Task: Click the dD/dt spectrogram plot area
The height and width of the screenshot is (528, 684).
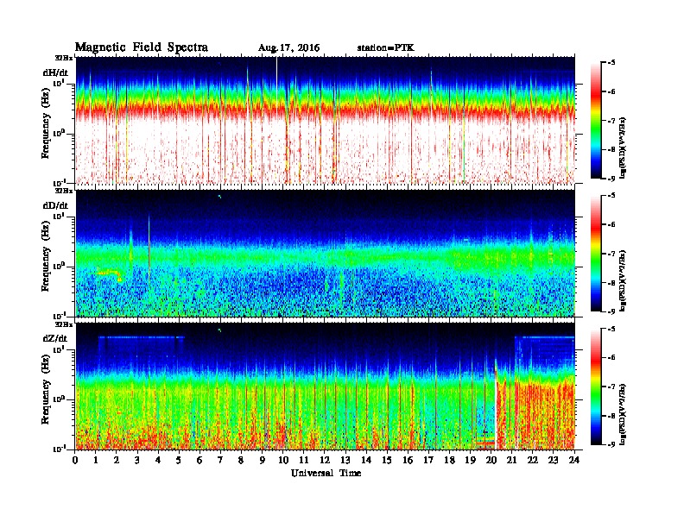Action: [x=326, y=253]
